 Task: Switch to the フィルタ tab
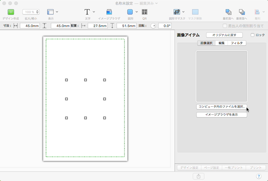click(236, 43)
